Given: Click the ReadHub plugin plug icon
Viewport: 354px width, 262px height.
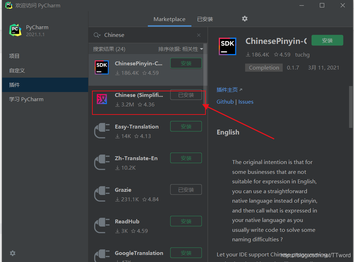Looking at the screenshot, I should [x=102, y=225].
